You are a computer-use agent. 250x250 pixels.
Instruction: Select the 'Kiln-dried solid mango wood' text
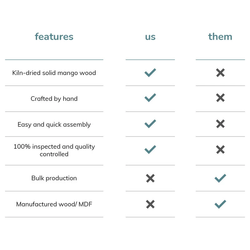pyautogui.click(x=54, y=73)
